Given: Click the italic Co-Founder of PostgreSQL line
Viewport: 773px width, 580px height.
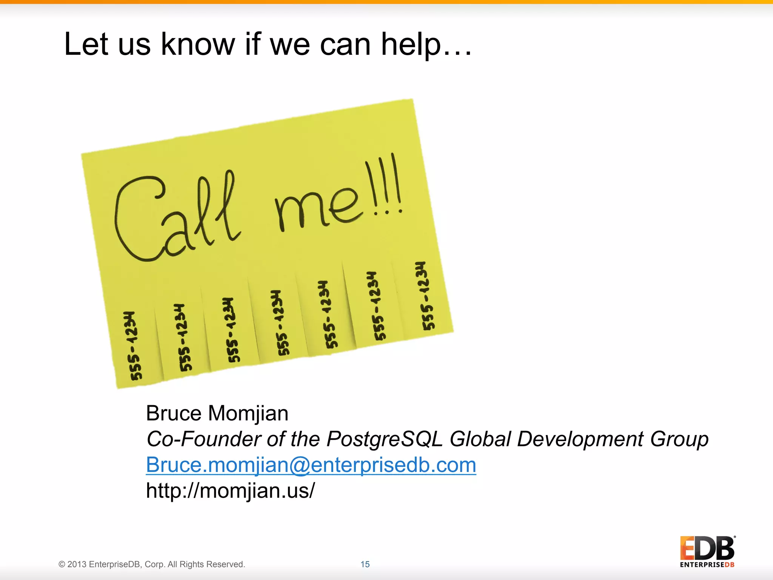Looking at the screenshot, I should 427,439.
